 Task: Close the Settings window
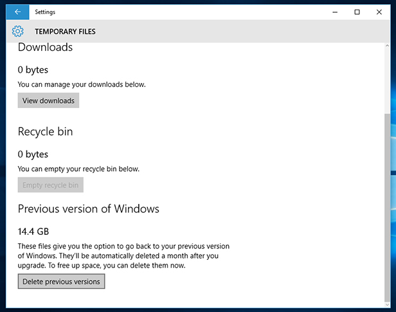point(379,12)
